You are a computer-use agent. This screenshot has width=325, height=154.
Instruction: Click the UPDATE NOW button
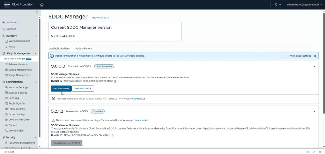point(61,89)
